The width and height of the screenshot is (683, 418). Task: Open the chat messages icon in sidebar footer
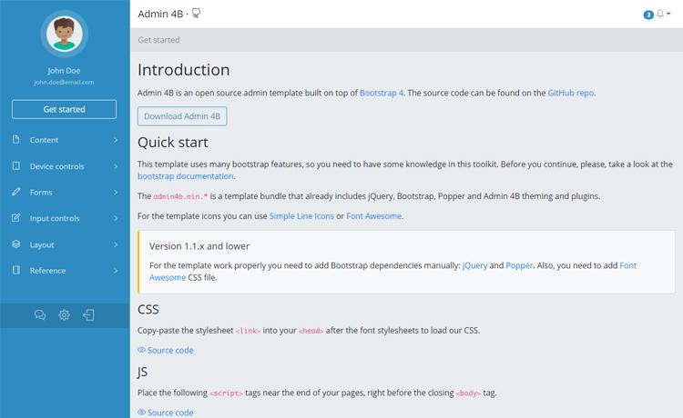tap(40, 315)
